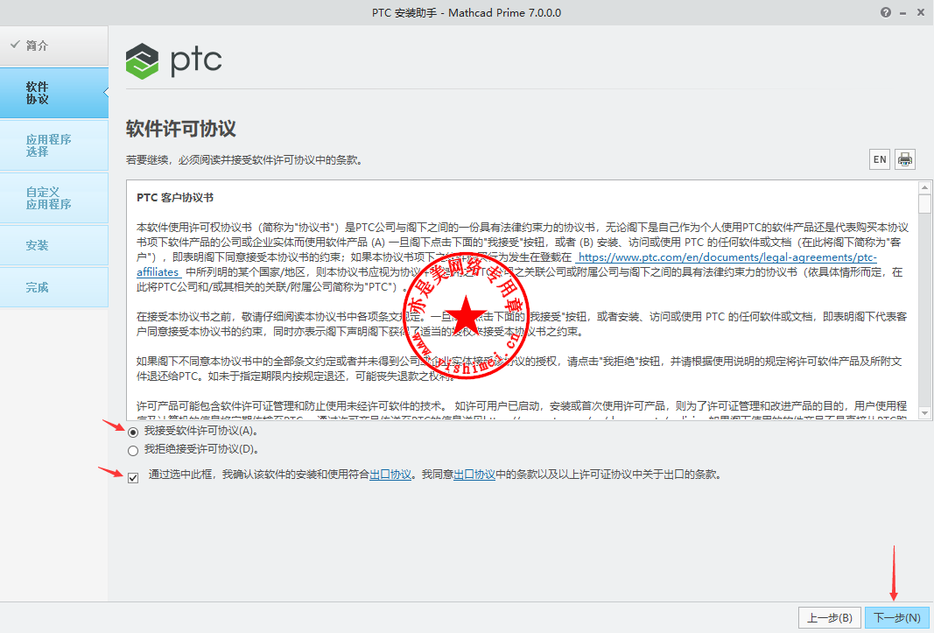
Task: Select the 完成 sidebar step
Action: 53,287
